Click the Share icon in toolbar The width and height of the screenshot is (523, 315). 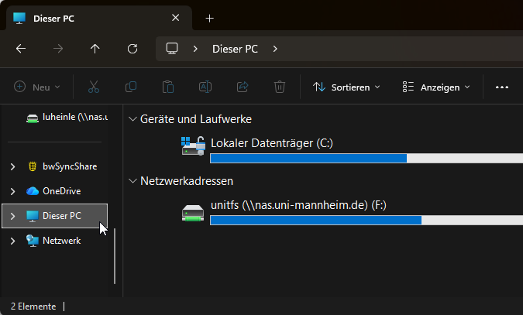(x=243, y=87)
